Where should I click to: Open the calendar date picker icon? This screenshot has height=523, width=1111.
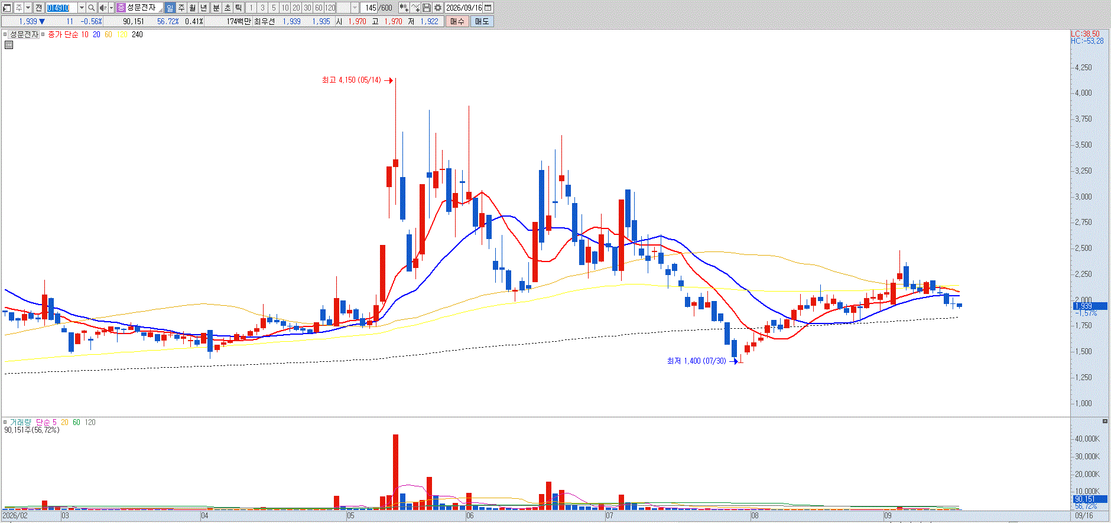[x=488, y=8]
